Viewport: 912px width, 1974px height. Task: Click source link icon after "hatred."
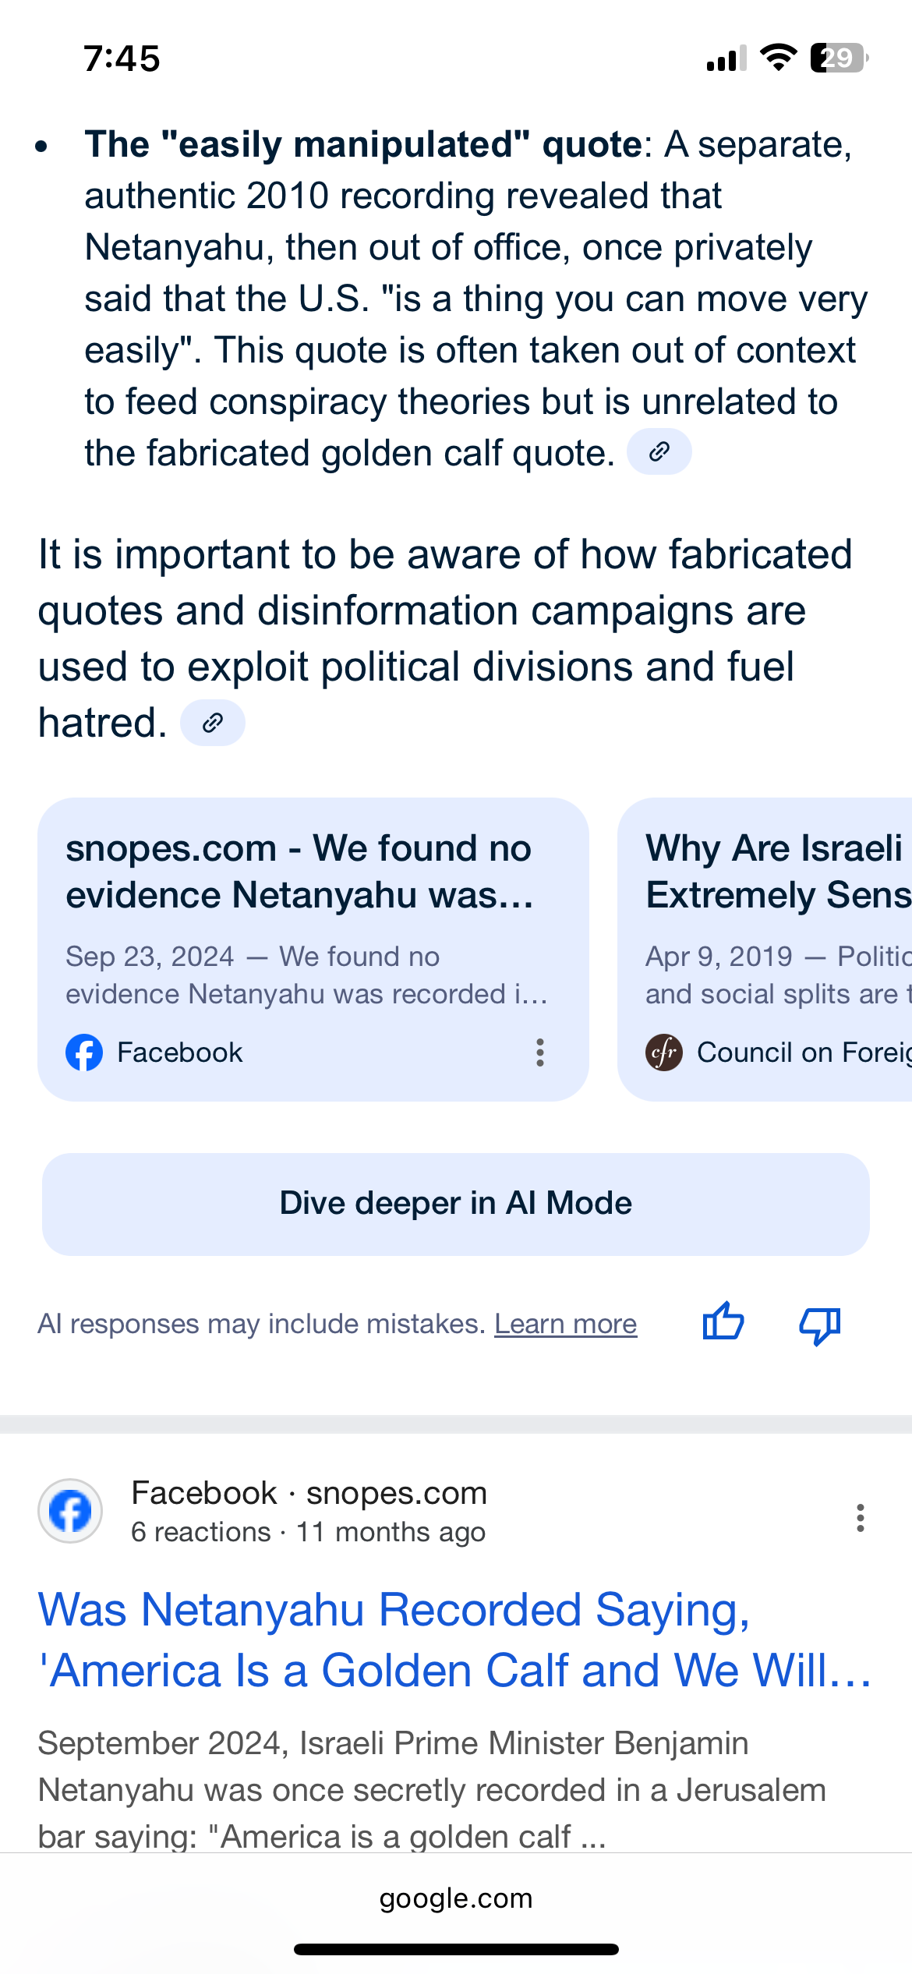point(212,723)
